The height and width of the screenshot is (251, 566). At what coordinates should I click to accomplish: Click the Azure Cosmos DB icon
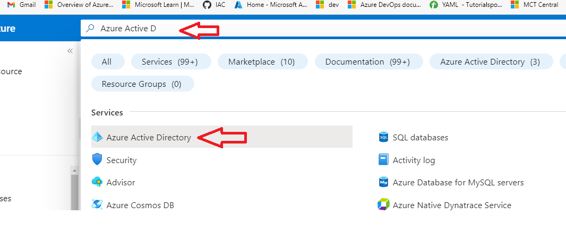click(97, 205)
